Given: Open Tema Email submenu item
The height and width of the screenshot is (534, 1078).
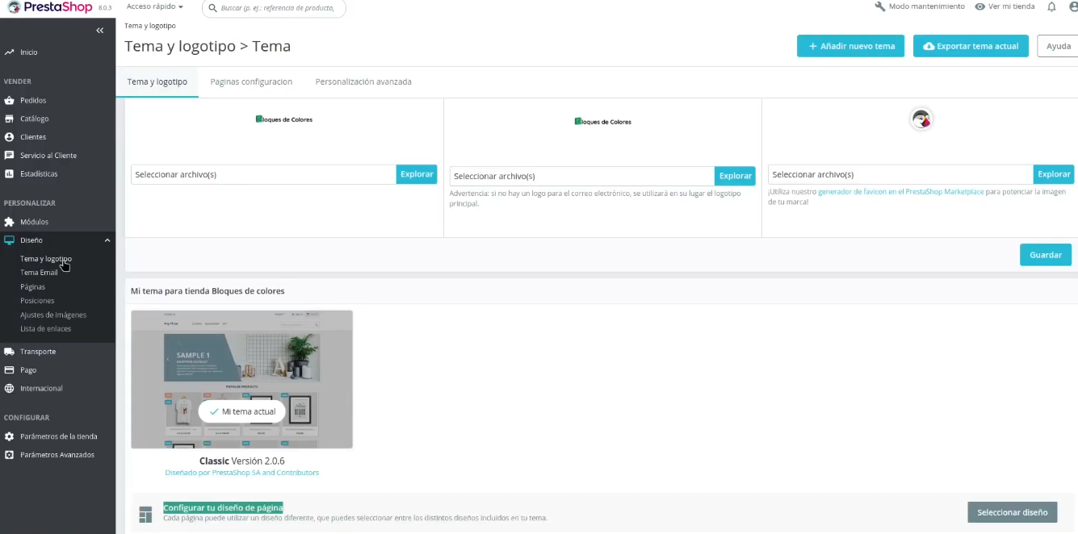Looking at the screenshot, I should (x=39, y=273).
